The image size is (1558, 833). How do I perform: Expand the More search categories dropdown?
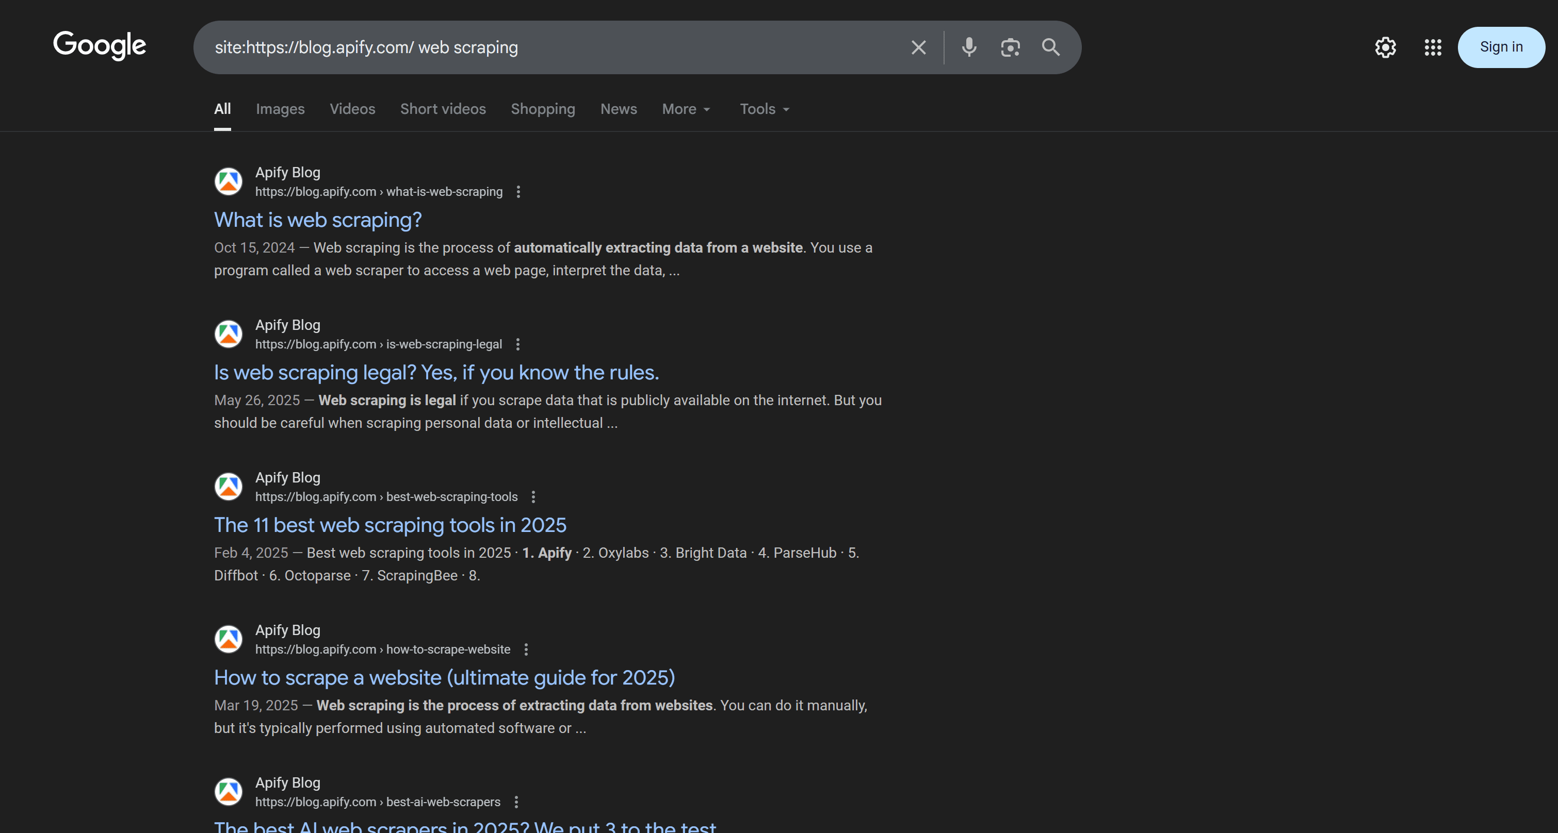(685, 109)
